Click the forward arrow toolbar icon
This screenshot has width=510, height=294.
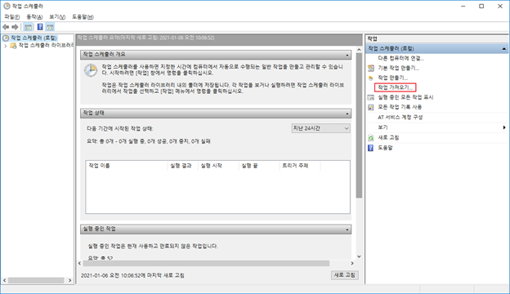pyautogui.click(x=15, y=27)
